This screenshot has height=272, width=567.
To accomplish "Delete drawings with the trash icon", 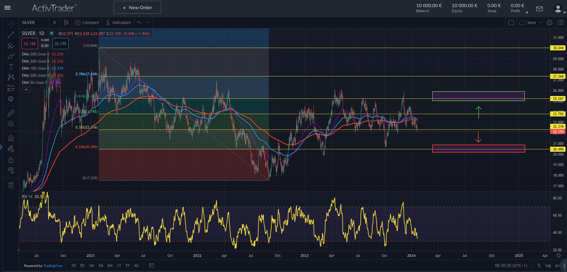I will (x=11, y=185).
